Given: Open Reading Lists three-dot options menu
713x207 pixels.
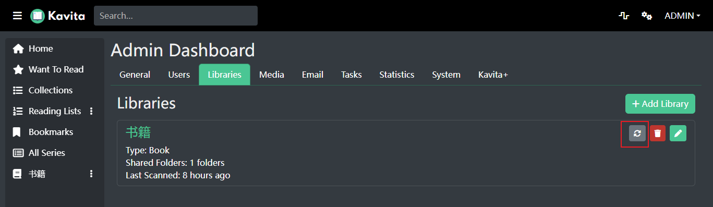Looking at the screenshot, I should tap(91, 111).
